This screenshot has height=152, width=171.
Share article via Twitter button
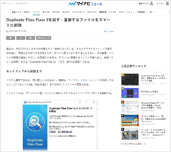(x=11, y=38)
